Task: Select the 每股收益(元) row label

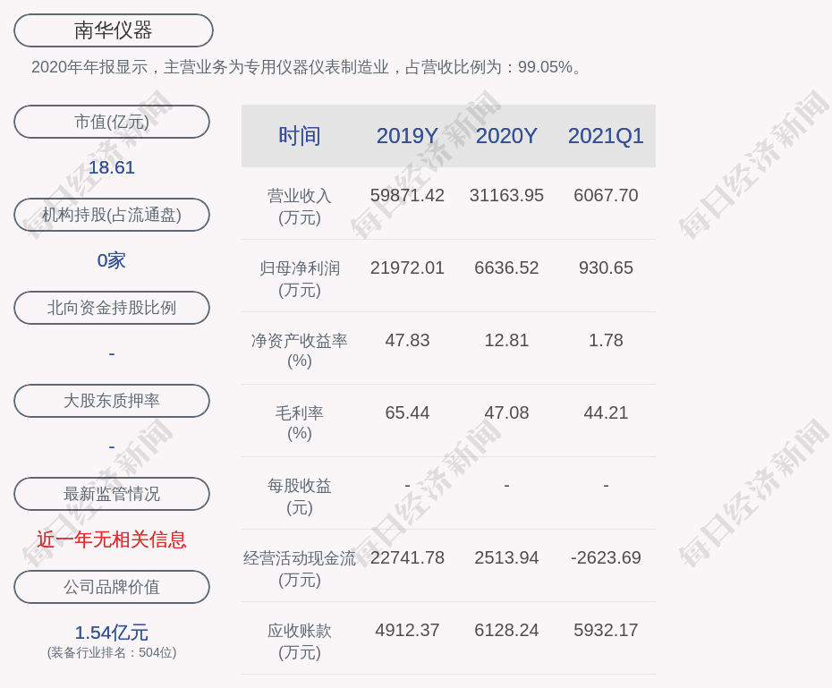Action: (300, 497)
